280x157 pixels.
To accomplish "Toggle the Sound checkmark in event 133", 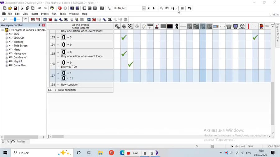I will (124, 37).
